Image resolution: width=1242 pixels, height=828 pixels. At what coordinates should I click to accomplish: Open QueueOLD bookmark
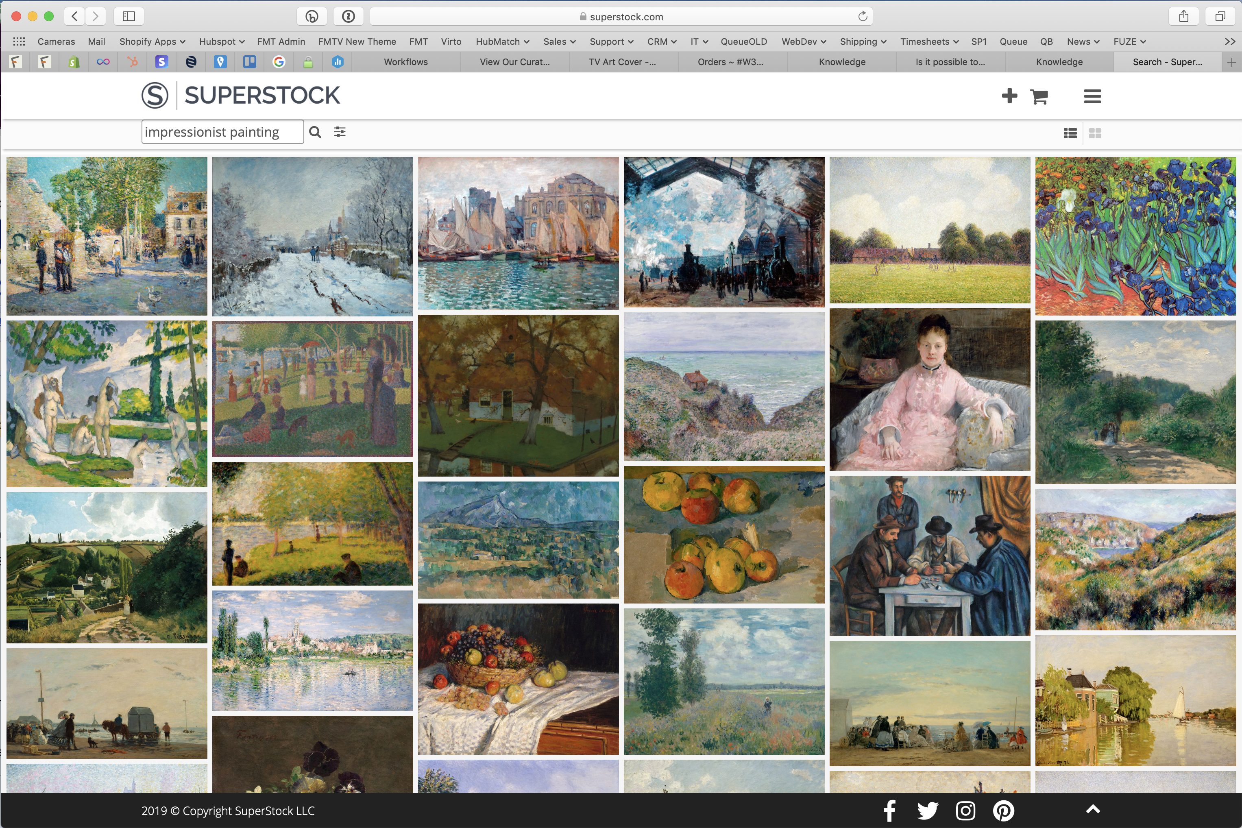(x=743, y=41)
